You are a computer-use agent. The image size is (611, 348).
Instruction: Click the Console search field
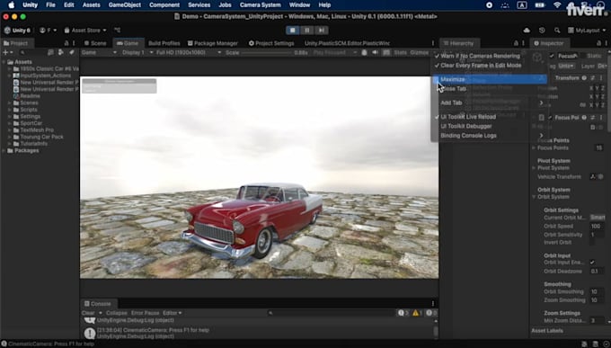[332, 313]
